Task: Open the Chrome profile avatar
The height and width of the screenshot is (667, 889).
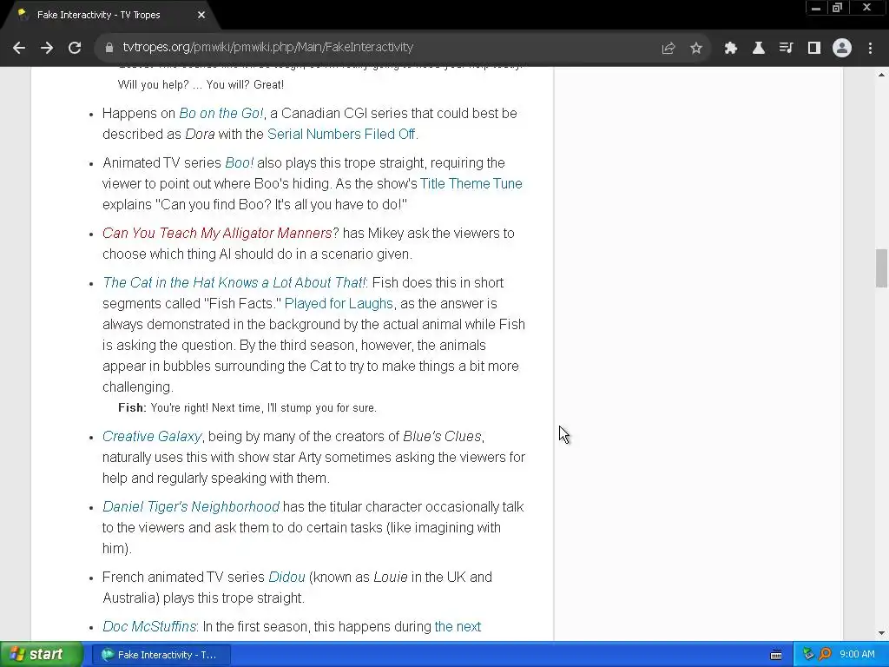Action: point(842,49)
